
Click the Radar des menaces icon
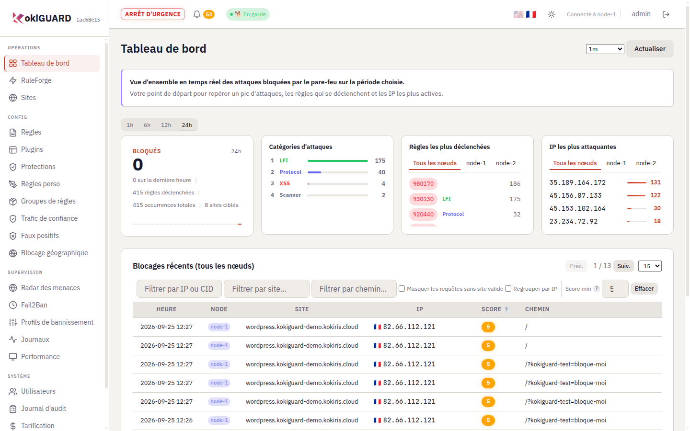(x=13, y=288)
